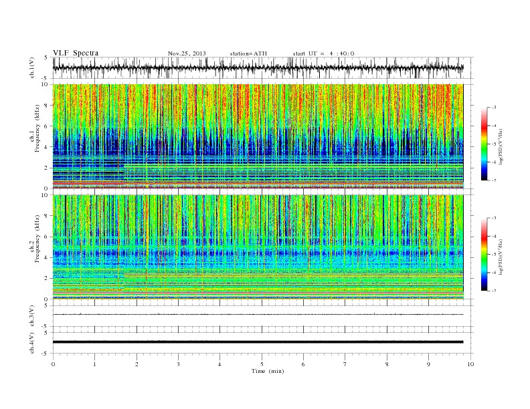Viewport: 530px width, 409px height.
Task: Click time axis tick label "7"
Action: (x=345, y=364)
